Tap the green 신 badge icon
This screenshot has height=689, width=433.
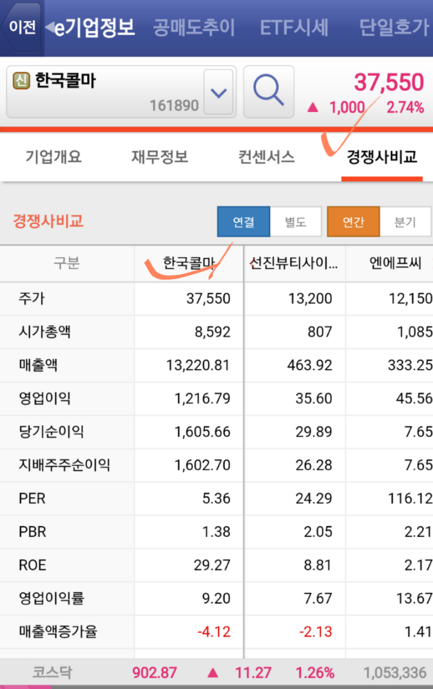(21, 80)
